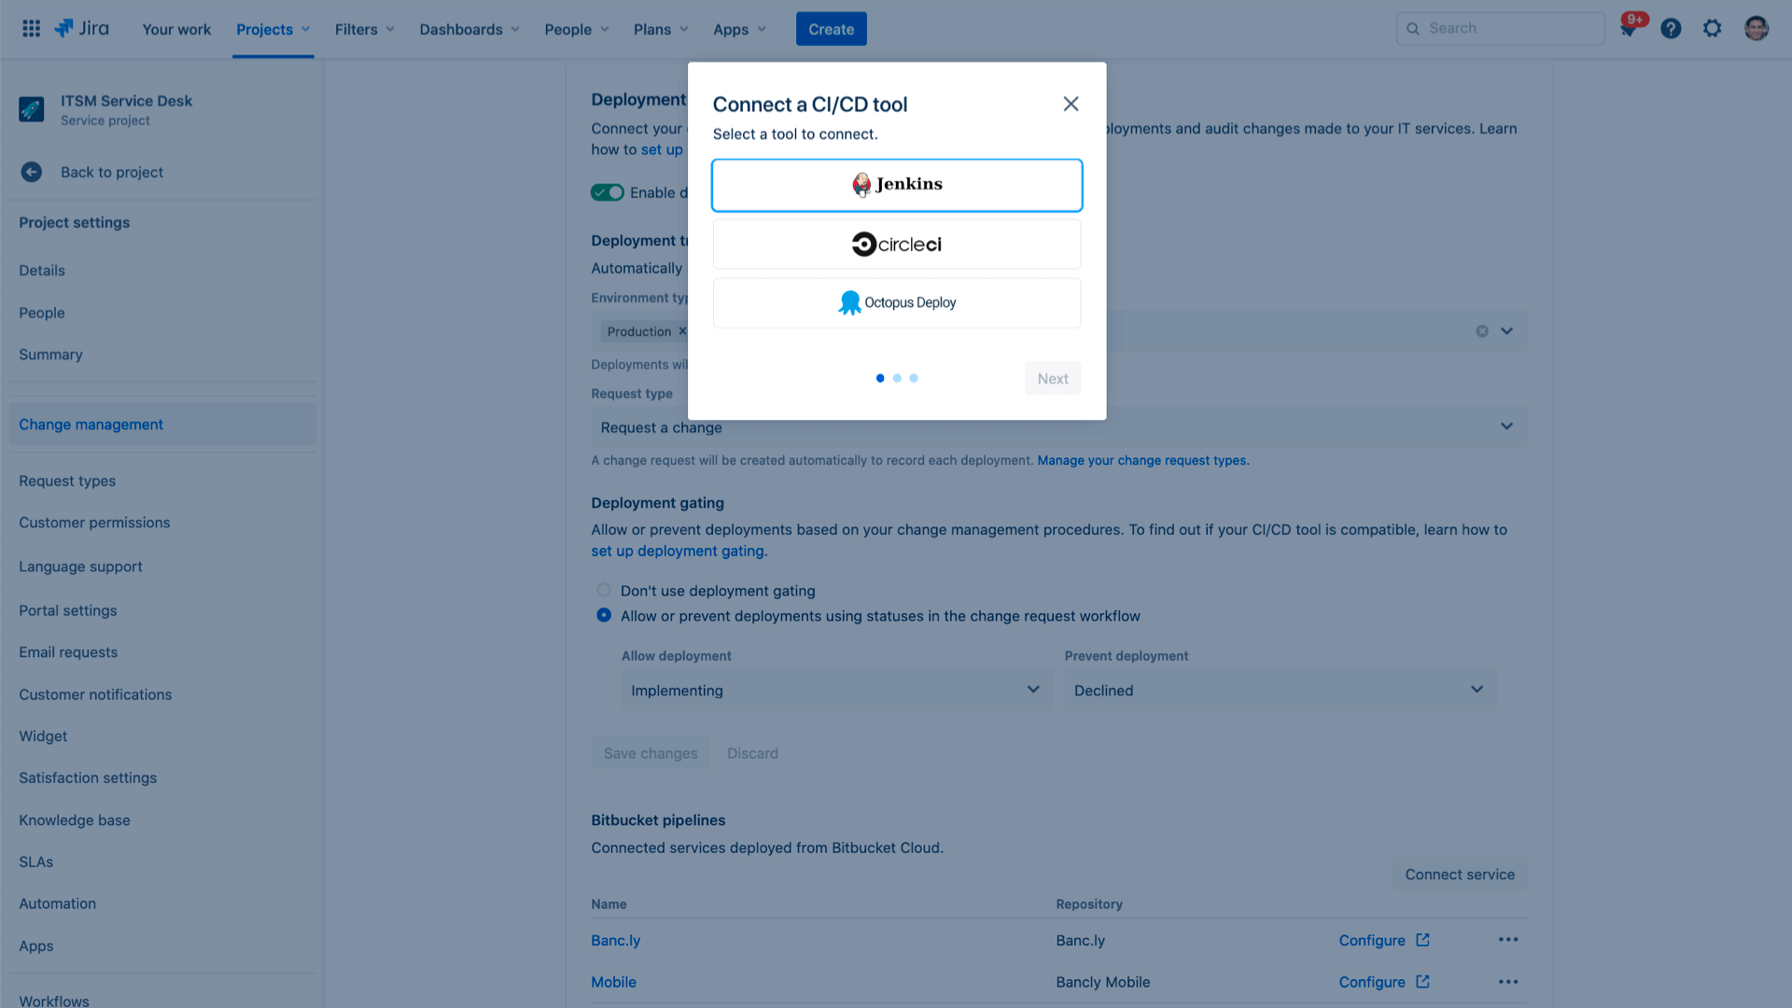Screen dimensions: 1792x1008
Task: Select CircleCI as CI/CD tool
Action: (x=896, y=243)
